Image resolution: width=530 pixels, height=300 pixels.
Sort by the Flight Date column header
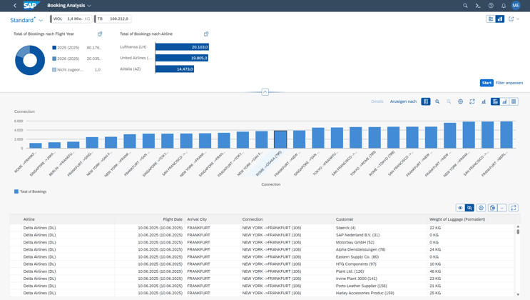pos(172,219)
